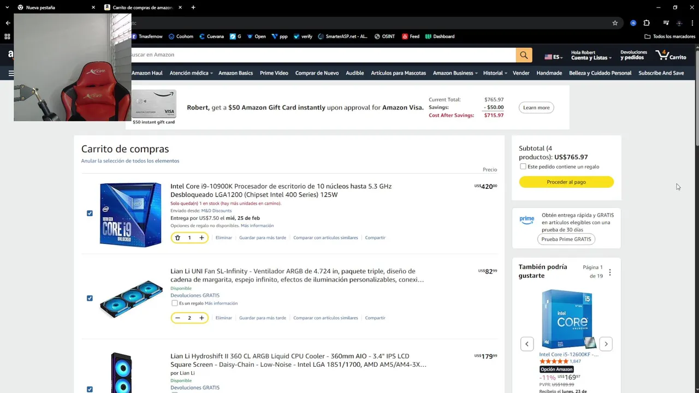The image size is (699, 393).
Task: Open a new browser tab with plus
Action: [x=193, y=8]
